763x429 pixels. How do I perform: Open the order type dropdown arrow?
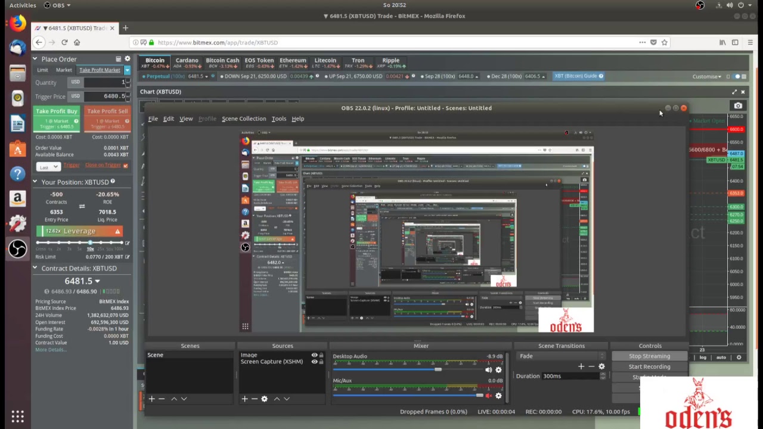(x=127, y=70)
